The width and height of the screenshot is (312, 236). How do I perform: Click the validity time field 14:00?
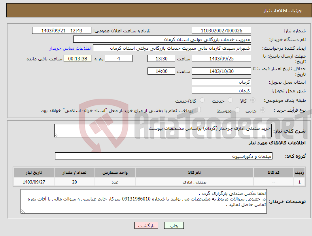[x=161, y=71]
